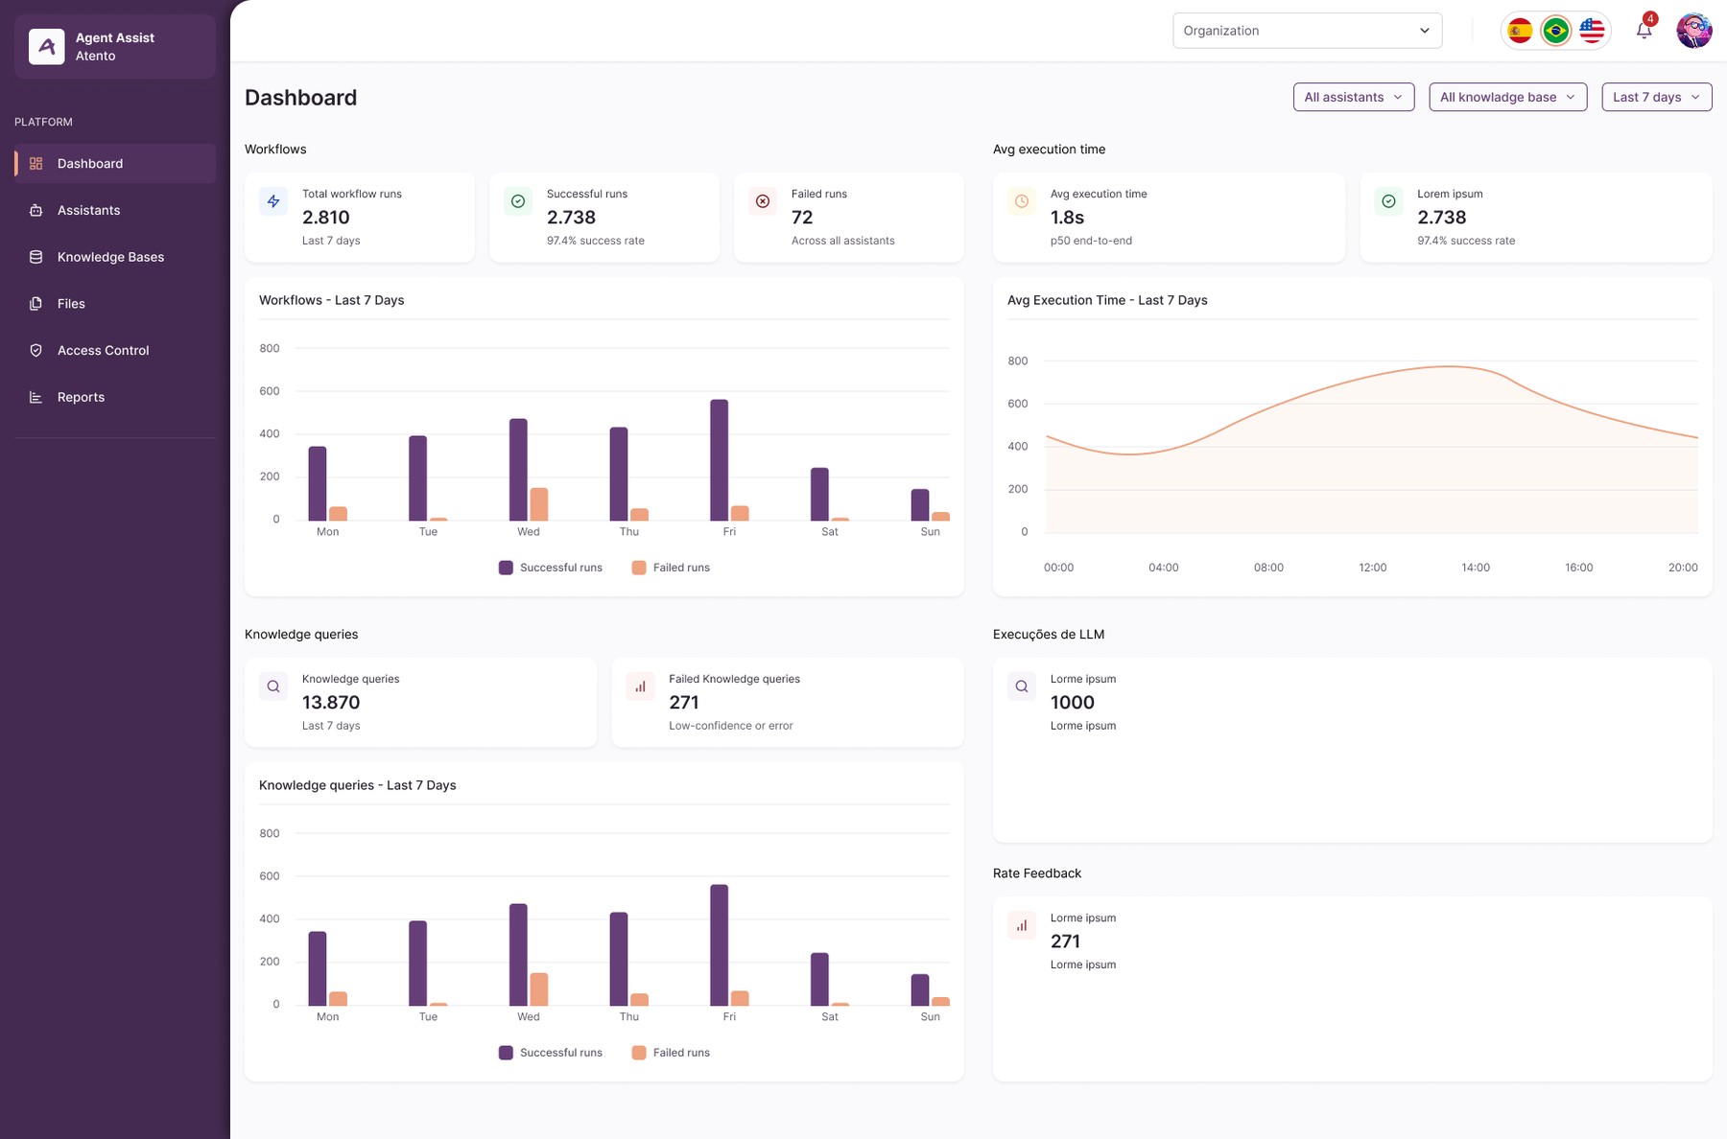The width and height of the screenshot is (1727, 1139).
Task: Click bar-chart icon on Failed Knowledge queries
Action: coord(640,686)
